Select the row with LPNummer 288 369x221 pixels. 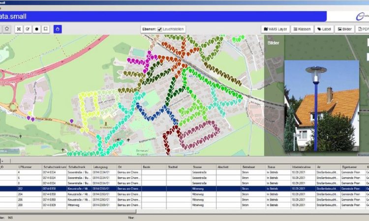click(x=184, y=205)
